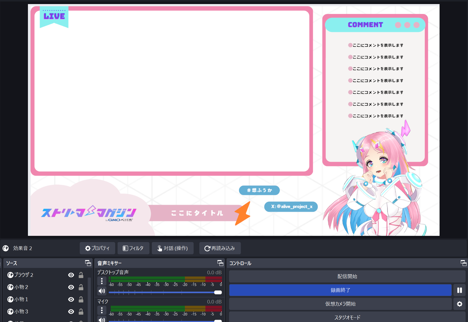Image resolution: width=468 pixels, height=322 pixels.
Task: Open virtual camera settings gear icon
Action: (459, 304)
